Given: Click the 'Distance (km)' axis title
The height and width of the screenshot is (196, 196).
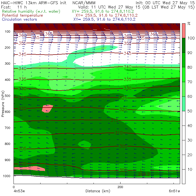Looking at the screenshot, I should point(98,191).
